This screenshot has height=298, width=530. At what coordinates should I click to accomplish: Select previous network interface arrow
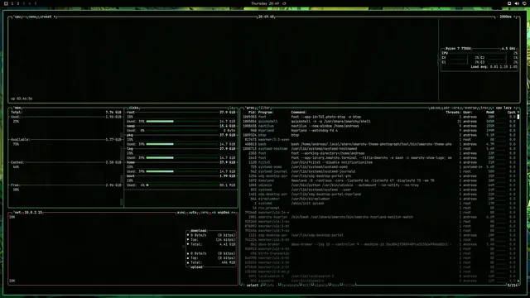tap(214, 213)
